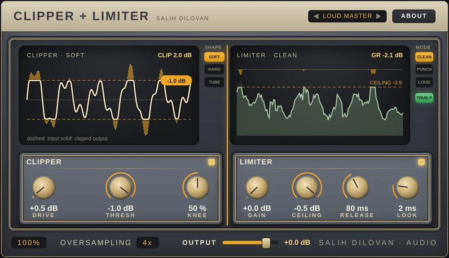This screenshot has width=449, height=258.
Task: Go to next preset with right arrow
Action: pos(379,16)
